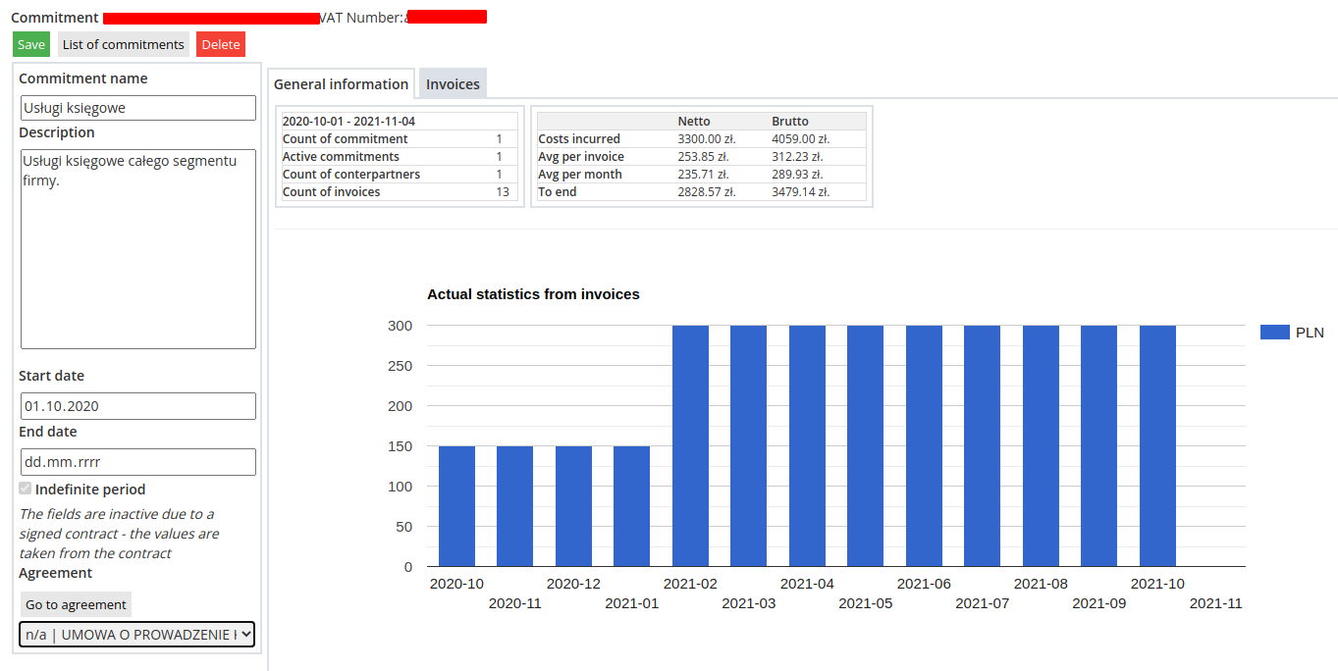The width and height of the screenshot is (1338, 671).
Task: Click the costs incurred brutto value 4059.00 zł.
Action: pos(801,139)
